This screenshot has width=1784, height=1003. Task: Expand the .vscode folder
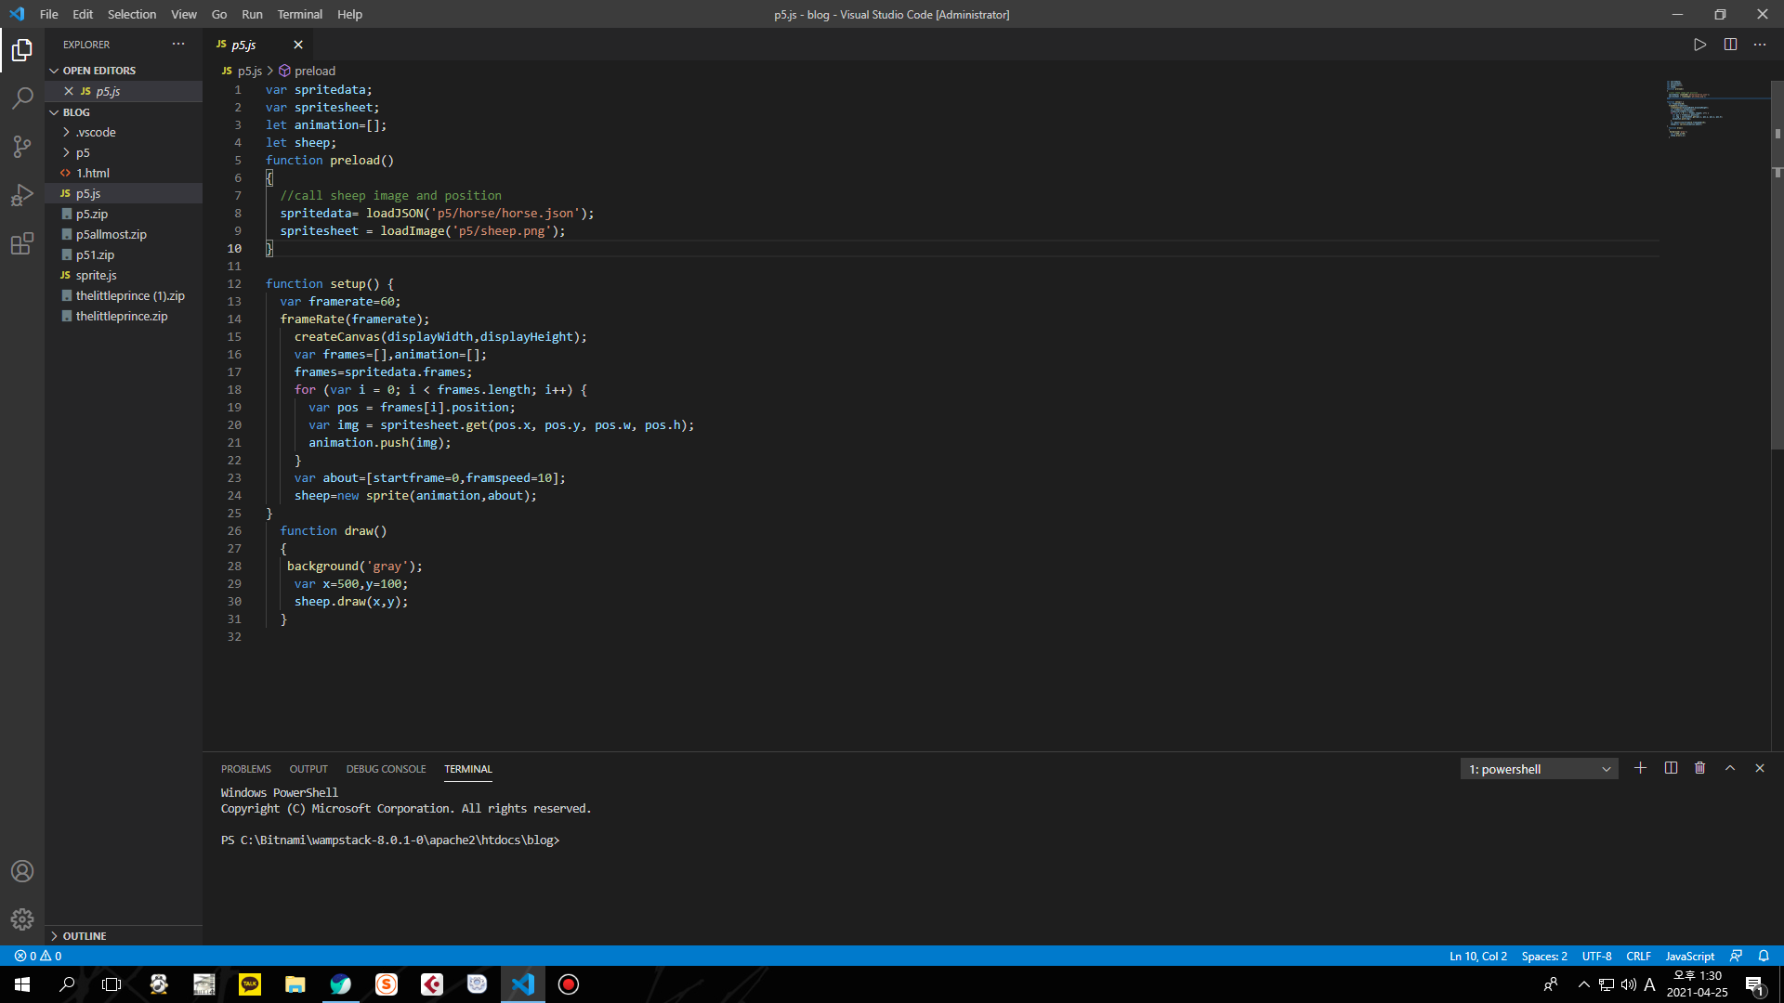(x=96, y=132)
